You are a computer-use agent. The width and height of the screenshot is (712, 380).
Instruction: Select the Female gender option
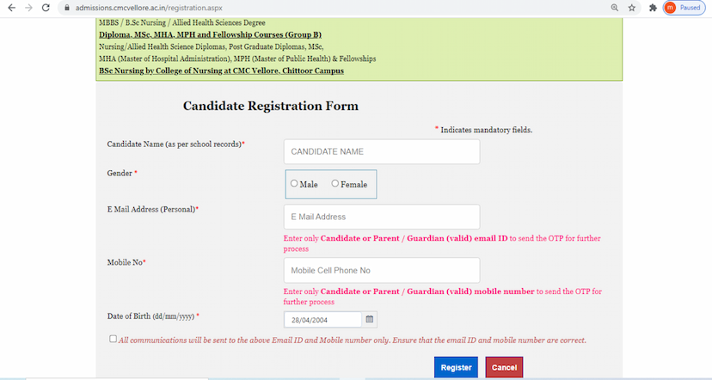[335, 184]
